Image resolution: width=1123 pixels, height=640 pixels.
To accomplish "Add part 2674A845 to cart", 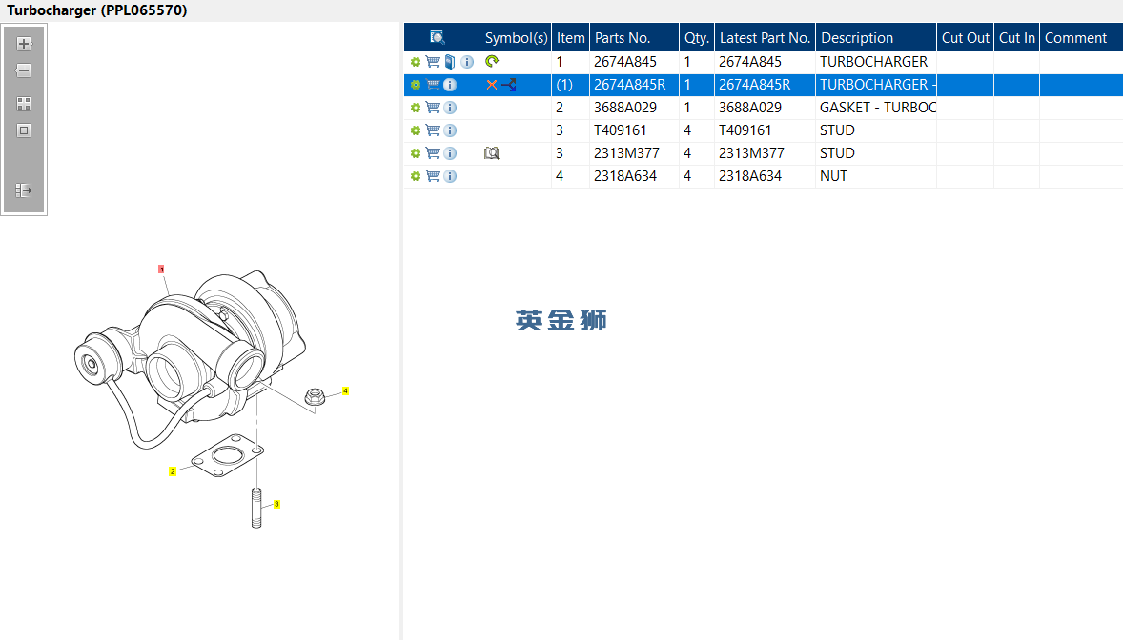I will coord(433,62).
